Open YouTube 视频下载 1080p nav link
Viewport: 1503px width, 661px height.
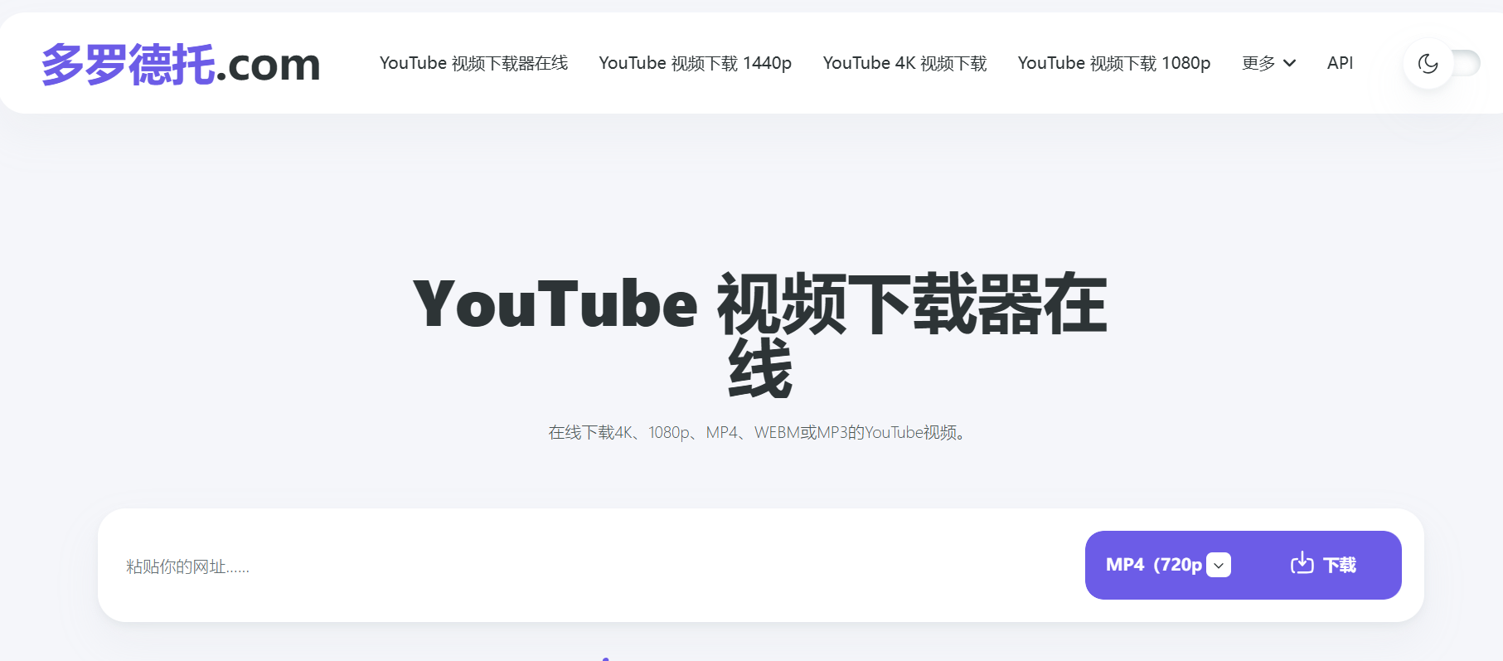click(x=1113, y=63)
